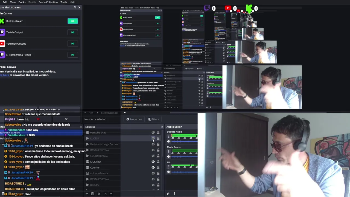Open Mic three-dot options
Image resolution: width=350 pixels, height=197 pixels.
pos(169,167)
